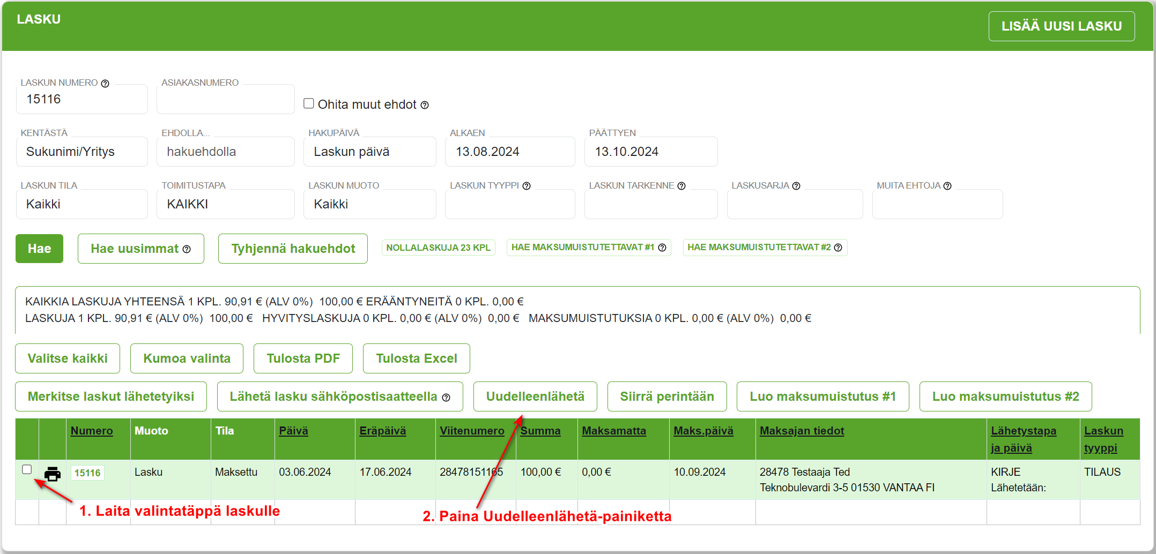This screenshot has width=1156, height=554.
Task: Open the Laskun tarkenne dropdown
Action: click(651, 204)
